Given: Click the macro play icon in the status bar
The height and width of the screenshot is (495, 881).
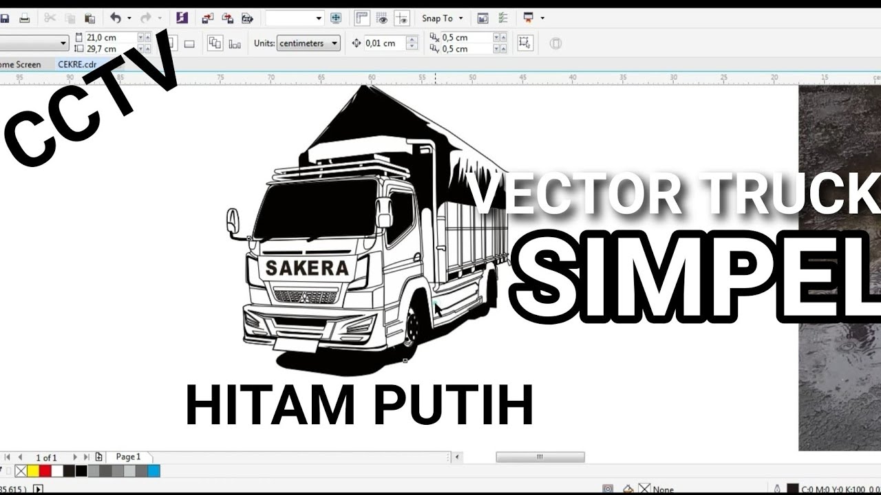Looking at the screenshot, I should click(38, 489).
